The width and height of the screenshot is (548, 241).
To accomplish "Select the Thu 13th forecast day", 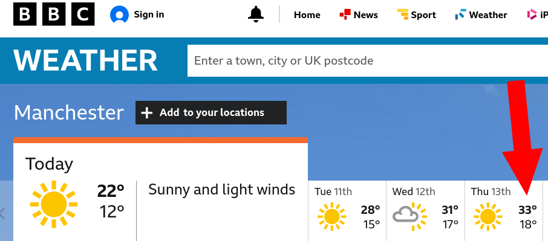I will (x=504, y=211).
